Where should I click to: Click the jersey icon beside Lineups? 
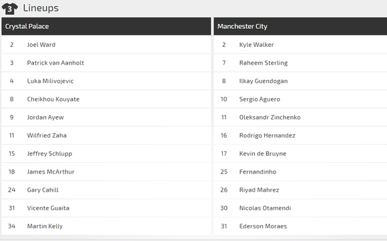tap(9, 9)
